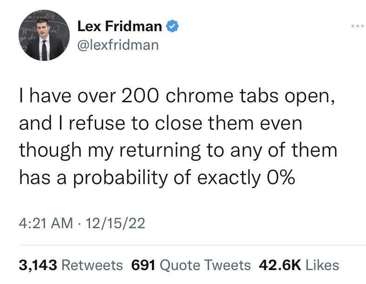The height and width of the screenshot is (284, 366).
Task: Click the Likes label
Action: click(323, 265)
